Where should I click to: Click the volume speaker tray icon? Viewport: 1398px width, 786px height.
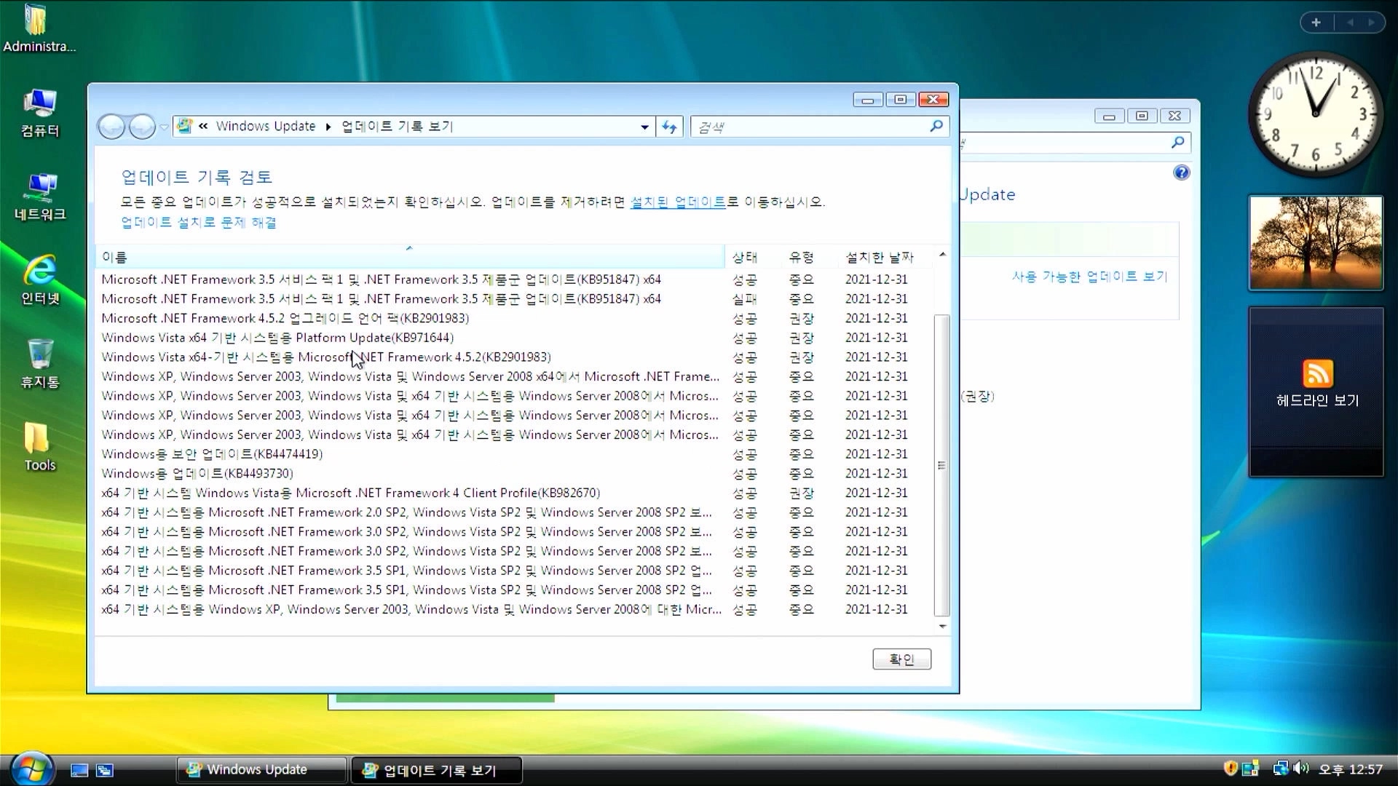[1301, 769]
